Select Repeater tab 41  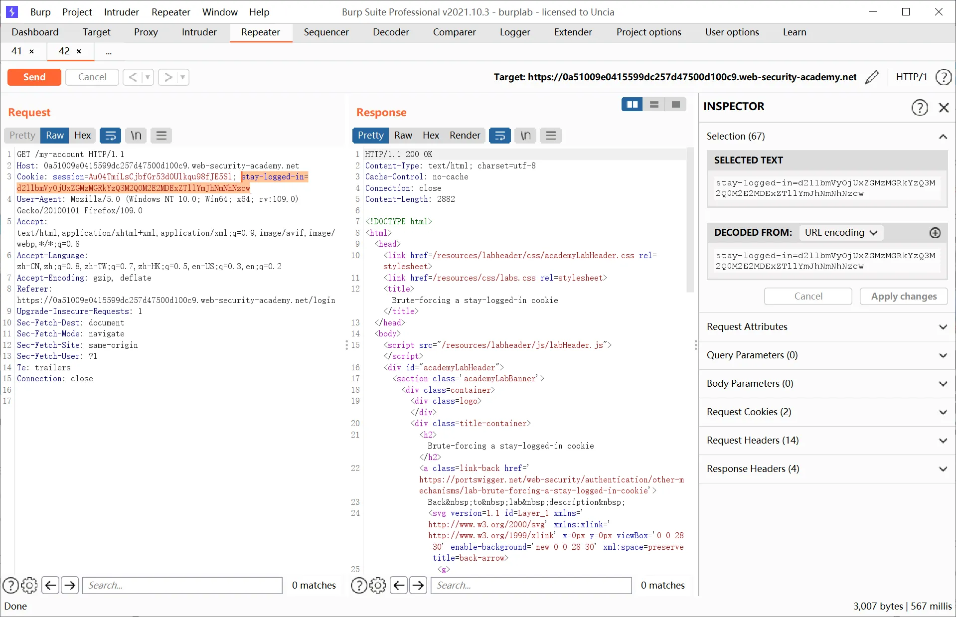pos(17,51)
